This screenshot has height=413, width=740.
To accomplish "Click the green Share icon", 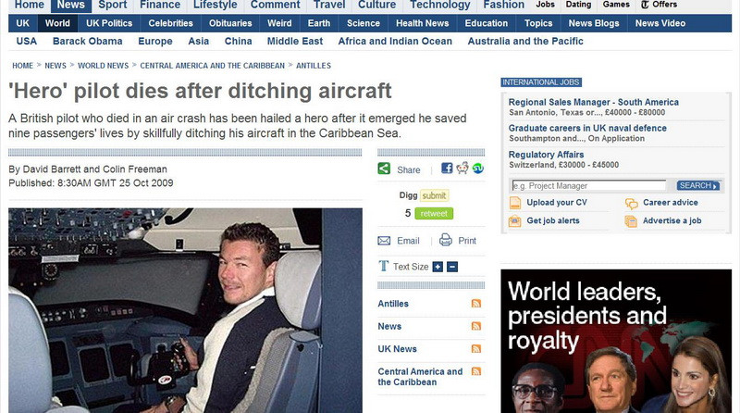I will (x=384, y=169).
